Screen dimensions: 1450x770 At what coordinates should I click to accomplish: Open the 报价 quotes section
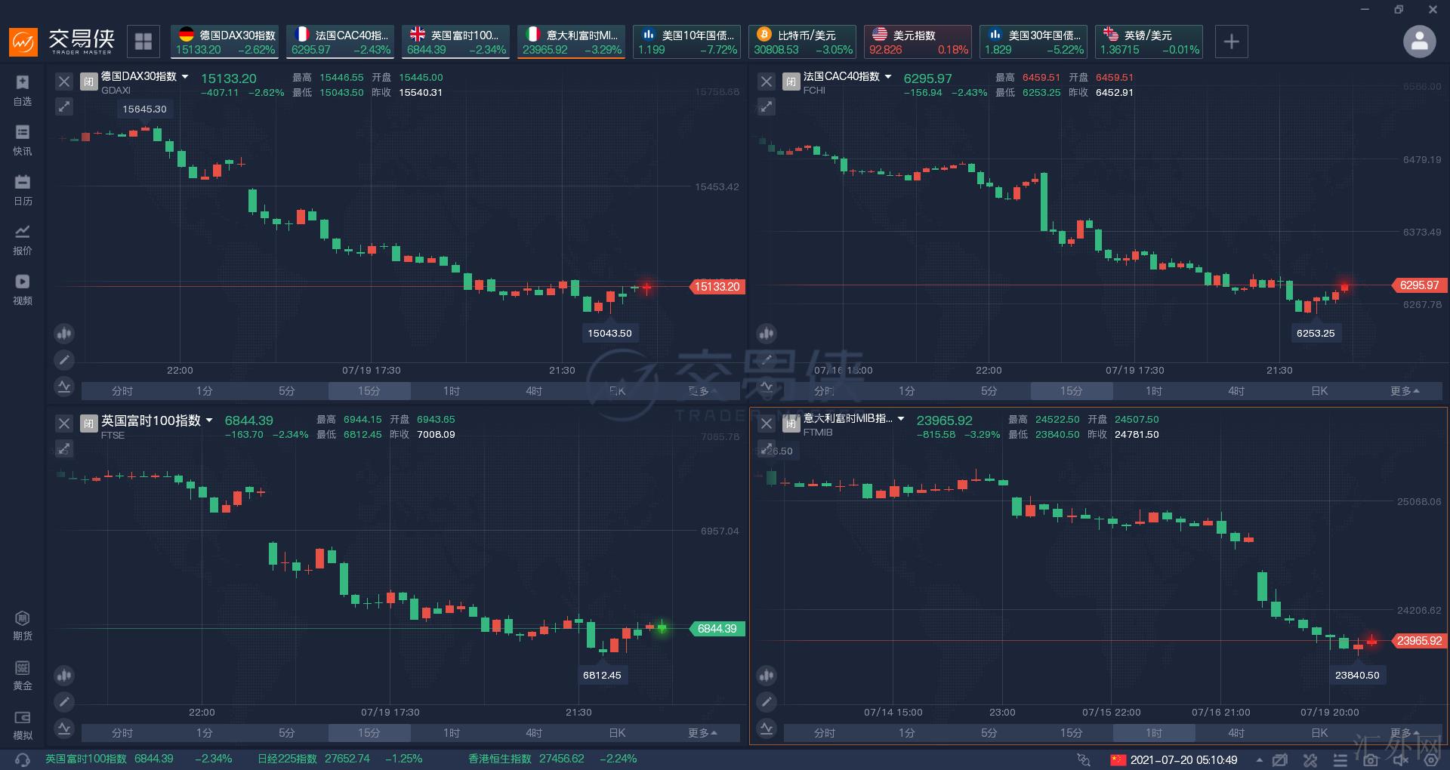23,239
